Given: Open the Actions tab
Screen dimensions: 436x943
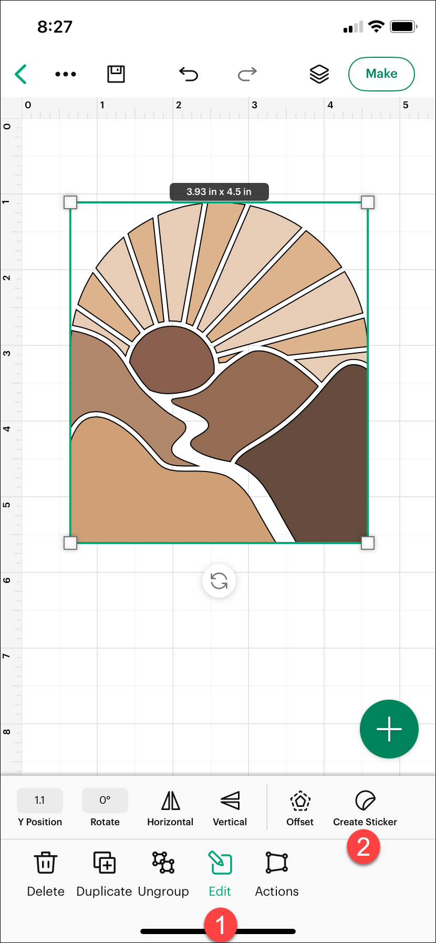Looking at the screenshot, I should click(x=277, y=874).
